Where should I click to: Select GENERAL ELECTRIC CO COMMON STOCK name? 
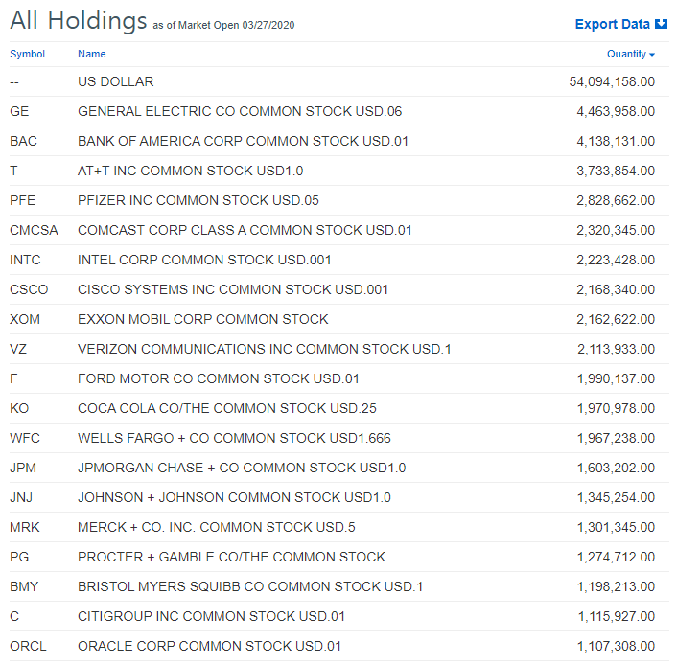pyautogui.click(x=240, y=111)
